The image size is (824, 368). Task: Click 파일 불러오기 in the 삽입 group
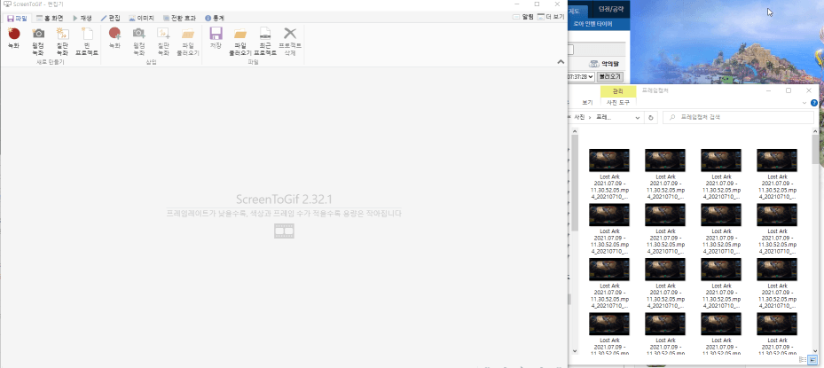tap(188, 40)
